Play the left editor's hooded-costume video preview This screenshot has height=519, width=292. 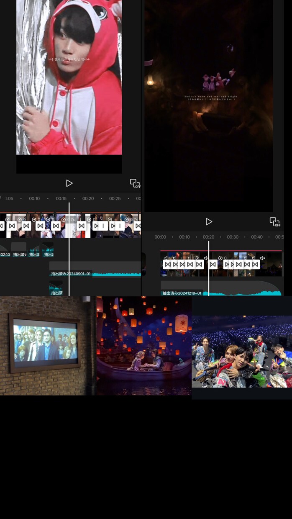point(69,183)
